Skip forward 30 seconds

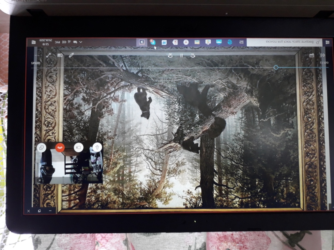tap(170, 55)
